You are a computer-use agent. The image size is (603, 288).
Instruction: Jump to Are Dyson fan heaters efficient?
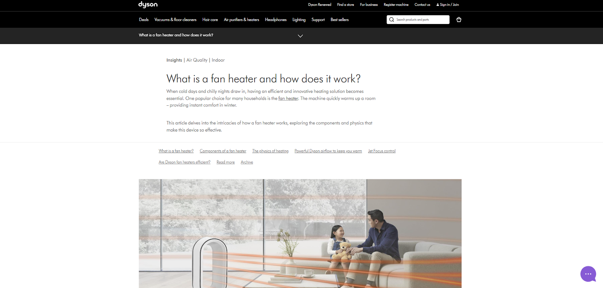[x=185, y=162]
